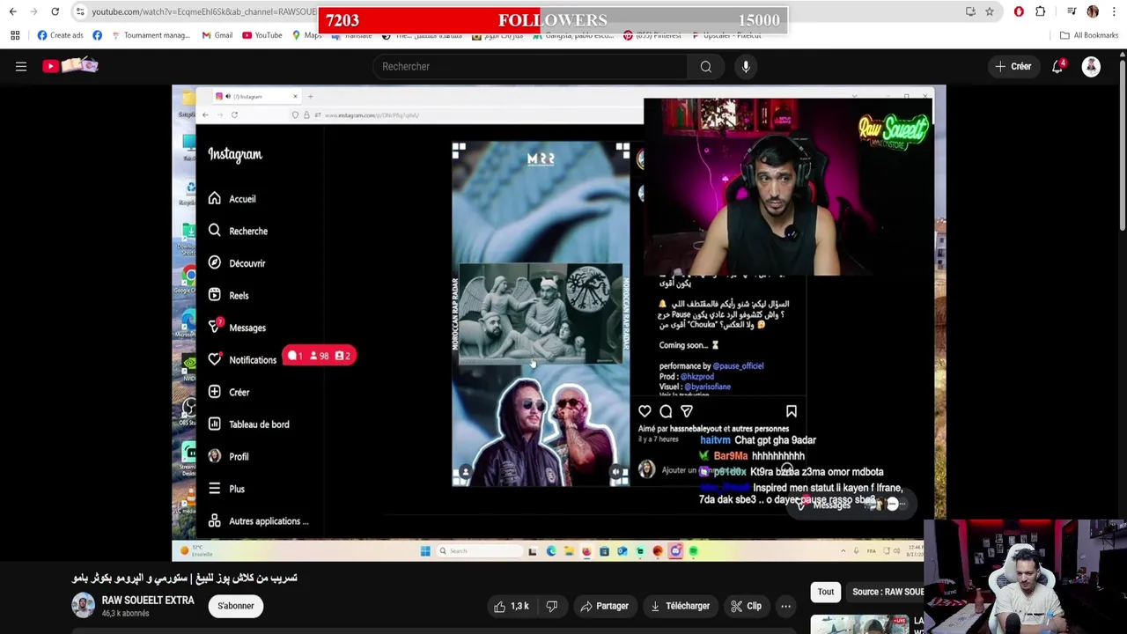Click Accueil in the video's Instagram sidebar

pyautogui.click(x=232, y=199)
